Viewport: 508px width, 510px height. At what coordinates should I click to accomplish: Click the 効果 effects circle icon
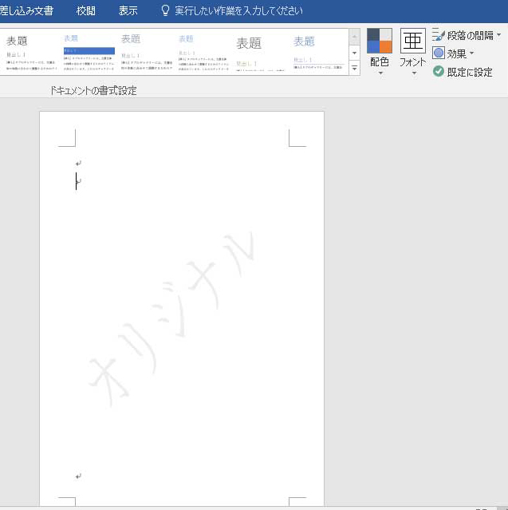(439, 53)
